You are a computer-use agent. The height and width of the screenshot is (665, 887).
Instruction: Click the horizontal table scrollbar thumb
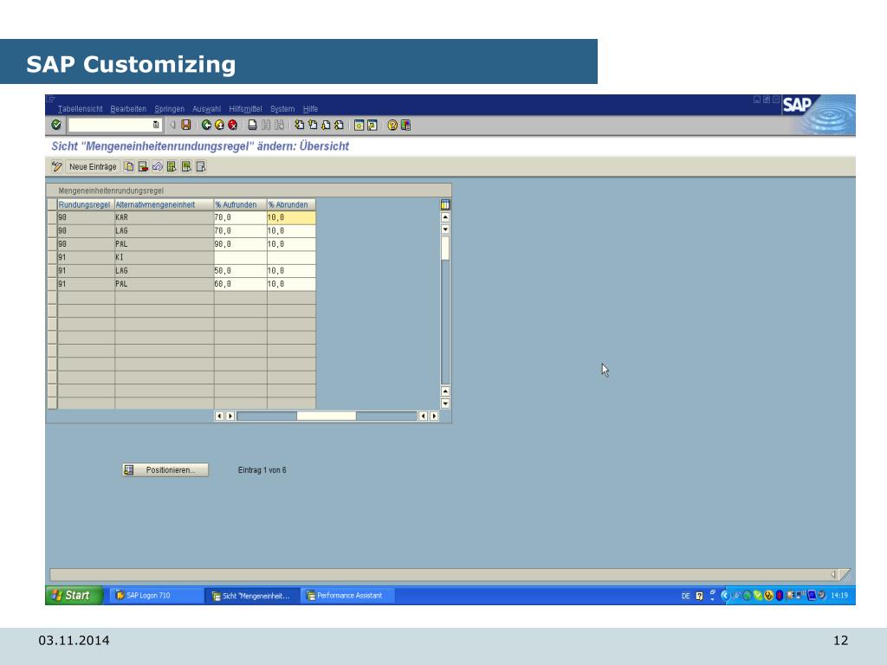(327, 416)
